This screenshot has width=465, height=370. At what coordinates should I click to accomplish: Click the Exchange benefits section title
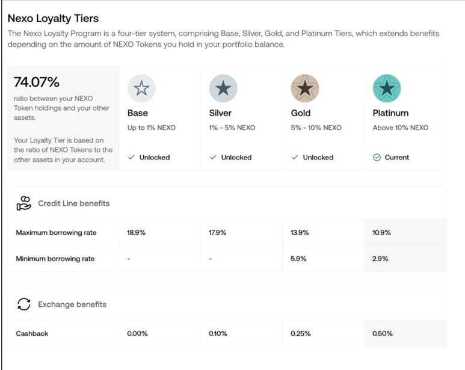[72, 304]
